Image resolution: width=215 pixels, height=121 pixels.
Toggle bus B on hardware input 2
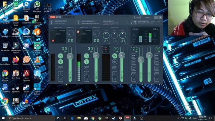(x=86, y=62)
